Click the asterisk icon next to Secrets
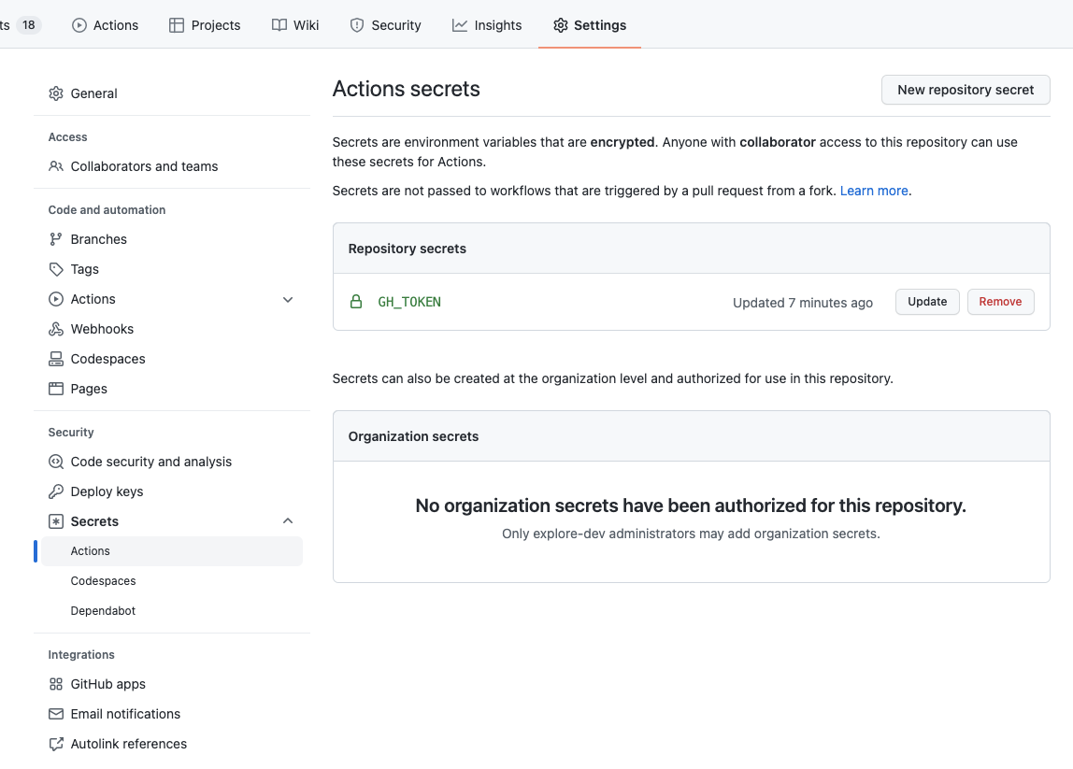Image resolution: width=1073 pixels, height=769 pixels. tap(56, 521)
